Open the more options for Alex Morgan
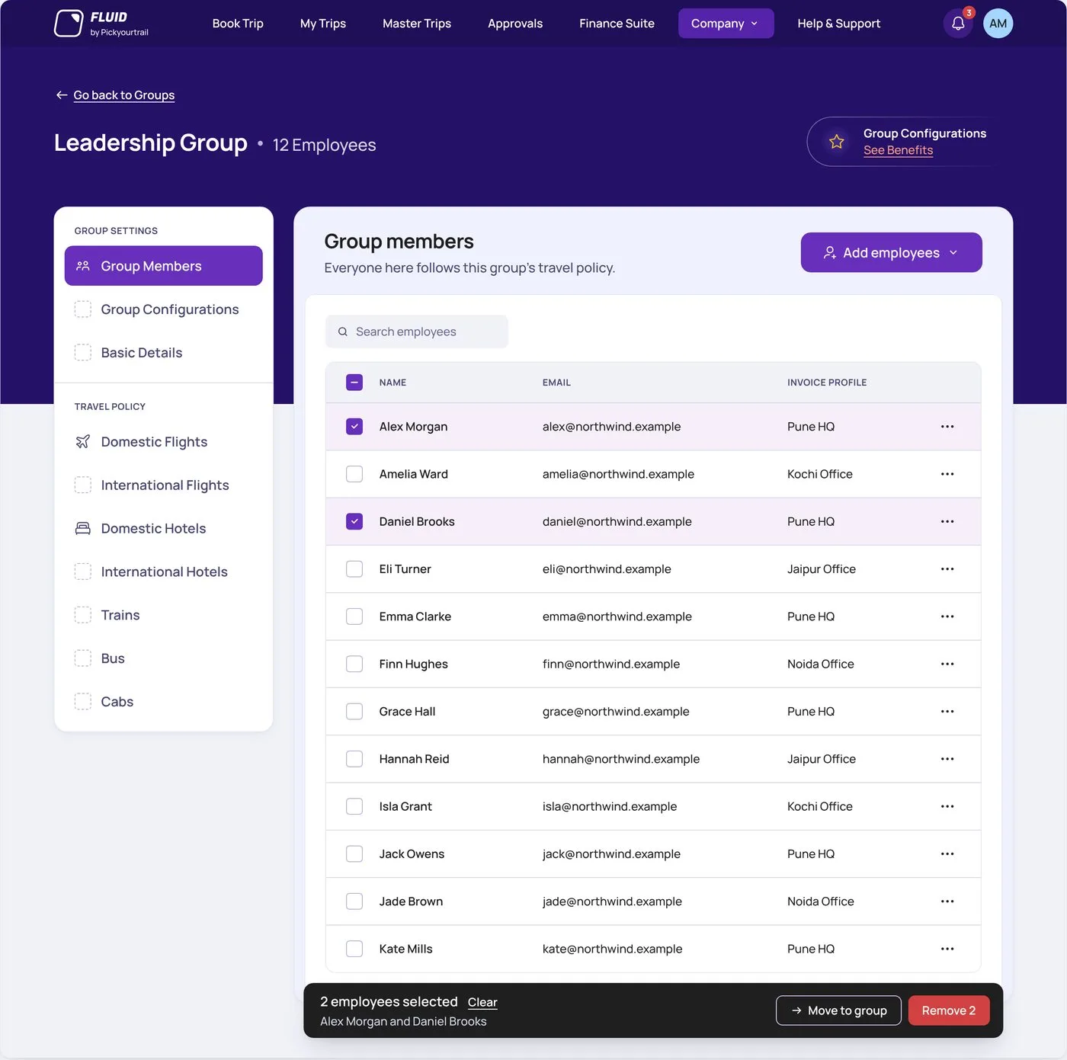The height and width of the screenshot is (1060, 1067). [x=947, y=427]
